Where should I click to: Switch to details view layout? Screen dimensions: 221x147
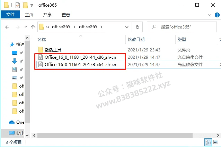(x=208, y=142)
